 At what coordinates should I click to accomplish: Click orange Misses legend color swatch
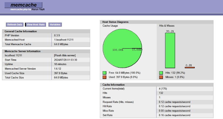point(161,77)
